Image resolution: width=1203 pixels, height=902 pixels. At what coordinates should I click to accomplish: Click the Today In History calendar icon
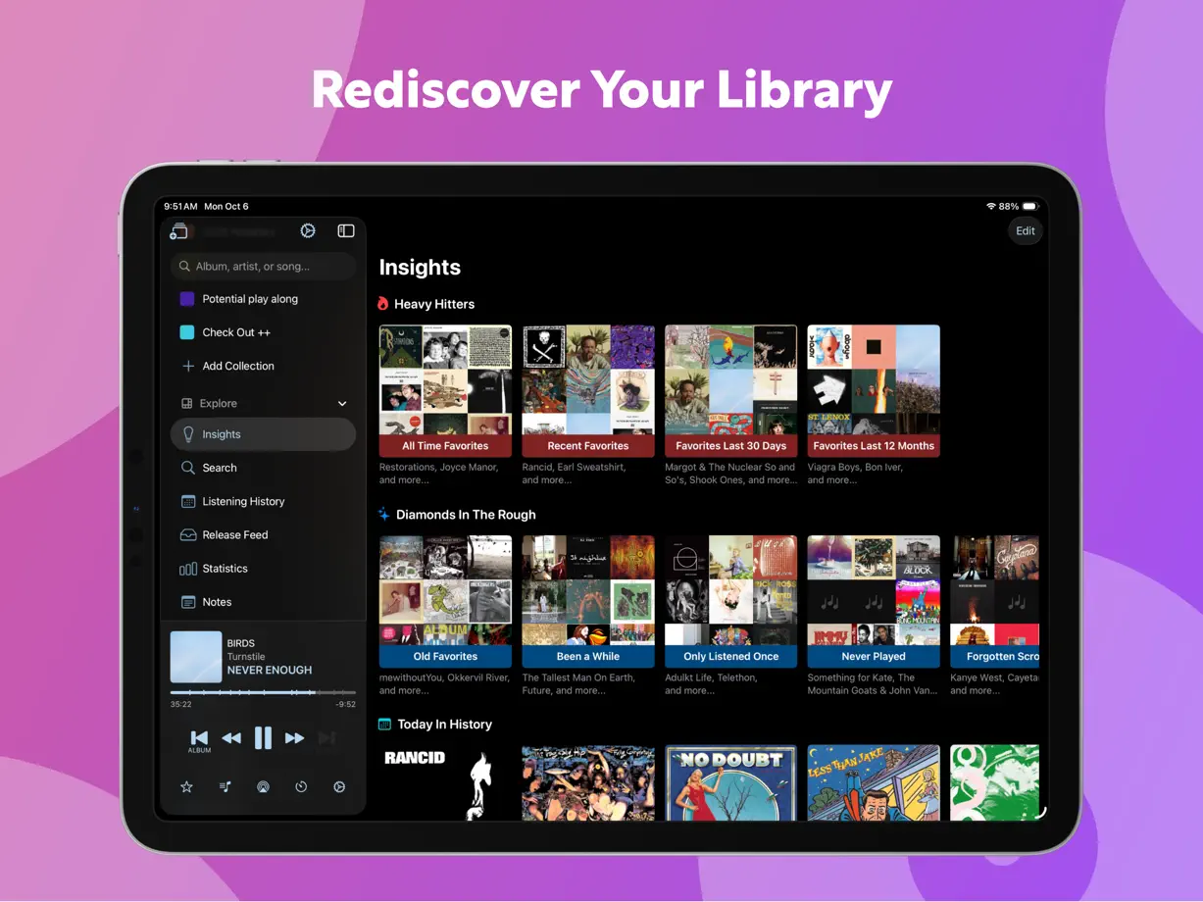coord(384,725)
